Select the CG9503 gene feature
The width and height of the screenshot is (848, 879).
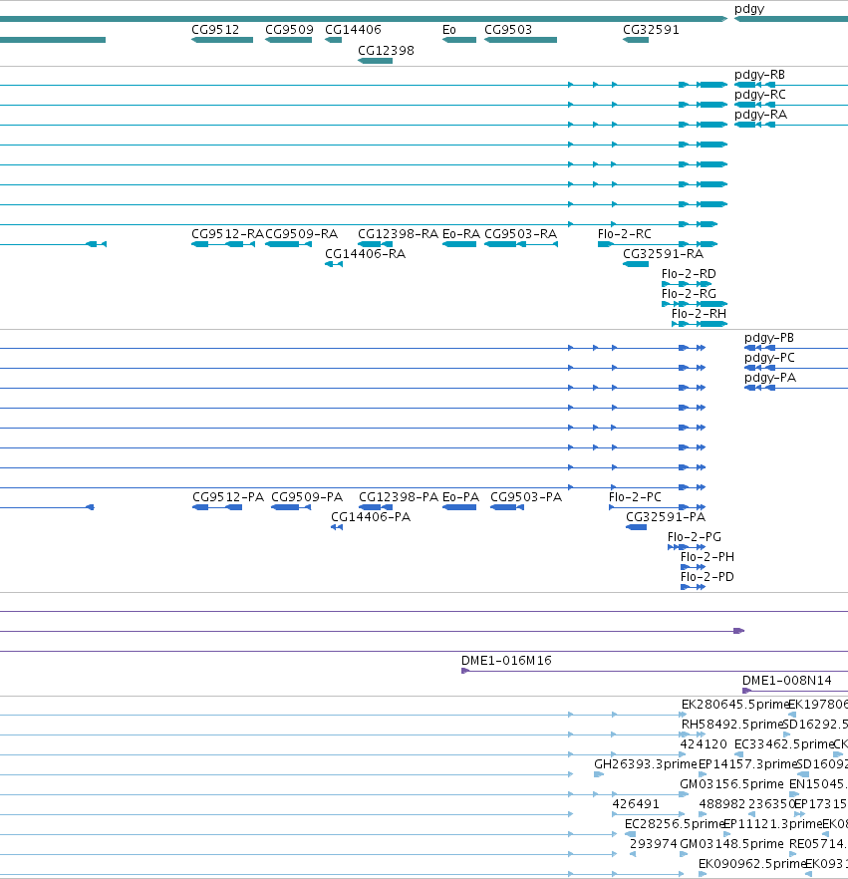[521, 40]
